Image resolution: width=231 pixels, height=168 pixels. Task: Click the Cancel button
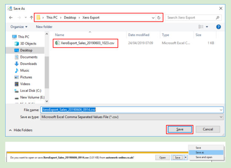[208, 129]
